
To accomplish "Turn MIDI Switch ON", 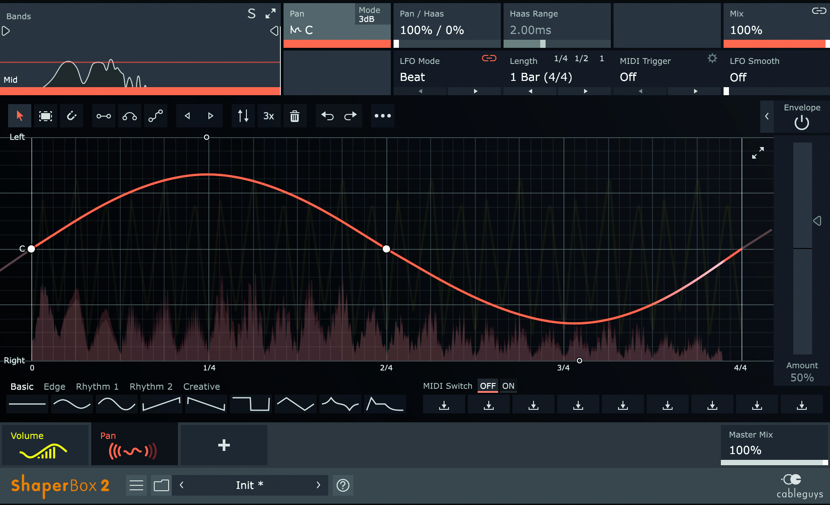I will click(x=508, y=386).
